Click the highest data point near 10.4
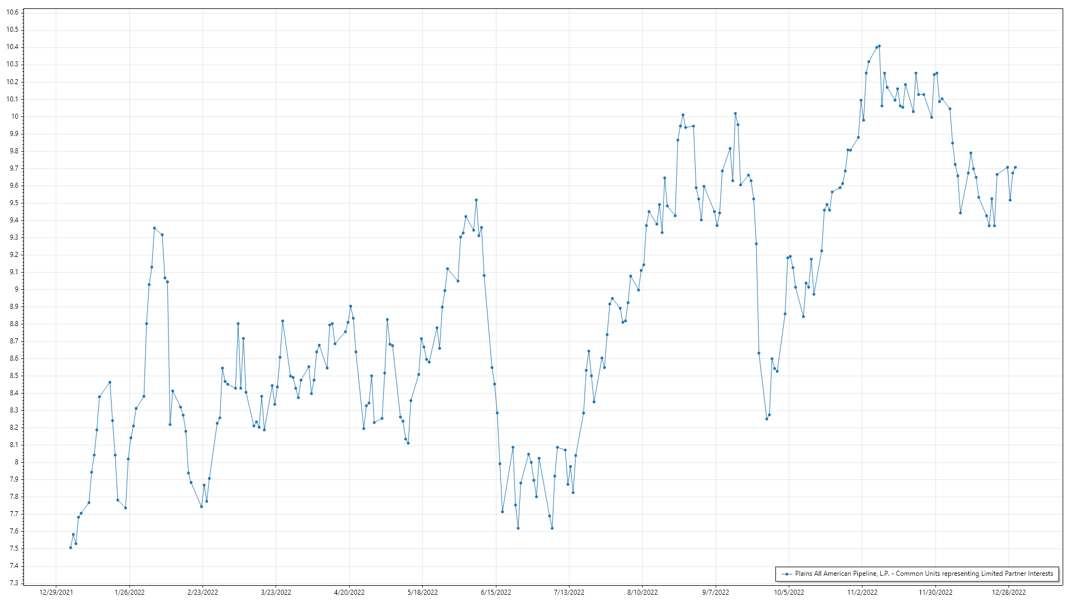 click(x=879, y=46)
